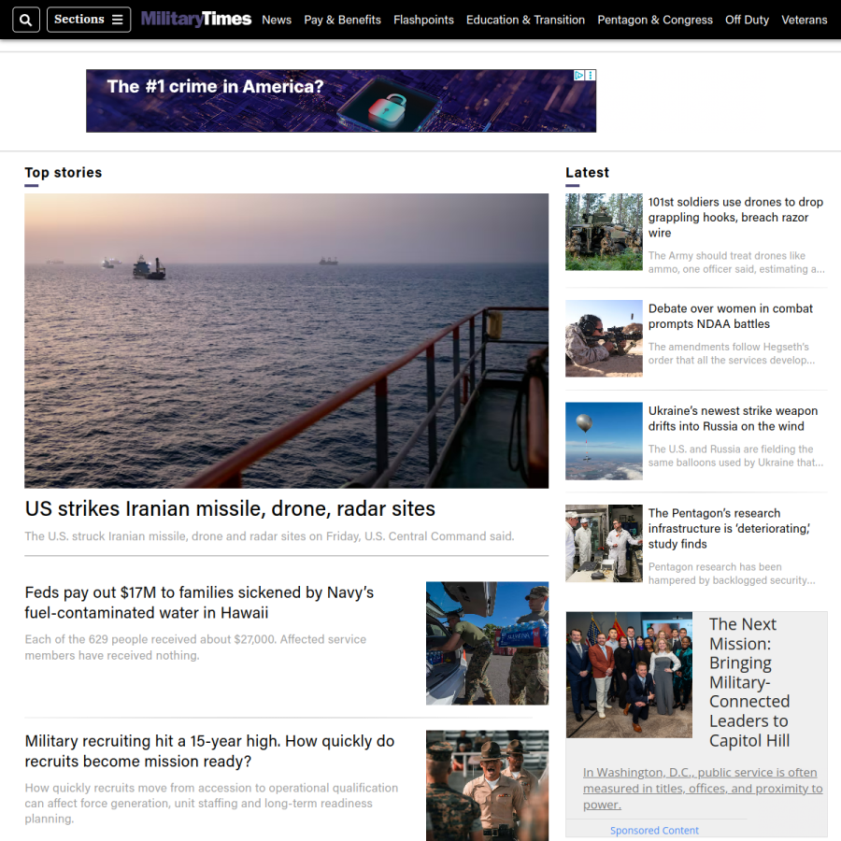Open the Capitol Hill group photo thumbnail
Image resolution: width=841 pixels, height=841 pixels.
tap(629, 675)
